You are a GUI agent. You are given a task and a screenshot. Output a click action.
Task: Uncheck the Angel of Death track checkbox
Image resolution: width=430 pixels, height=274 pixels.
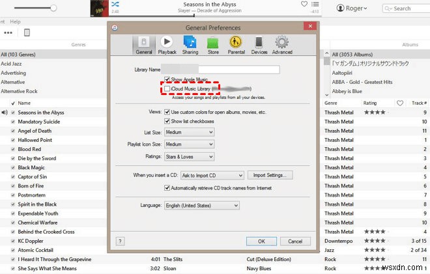[x=13, y=131]
